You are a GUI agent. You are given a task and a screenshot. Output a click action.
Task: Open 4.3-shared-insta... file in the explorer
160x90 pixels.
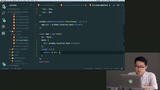23,22
